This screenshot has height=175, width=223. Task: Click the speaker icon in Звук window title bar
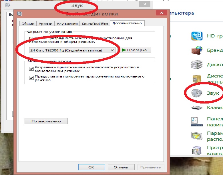pyautogui.click(x=7, y=5)
